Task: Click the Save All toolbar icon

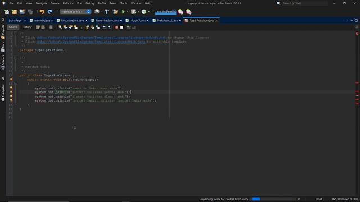Action: [x=30, y=12]
